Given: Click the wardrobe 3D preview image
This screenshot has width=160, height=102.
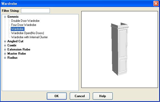Looking at the screenshot, I should (x=120, y=49).
